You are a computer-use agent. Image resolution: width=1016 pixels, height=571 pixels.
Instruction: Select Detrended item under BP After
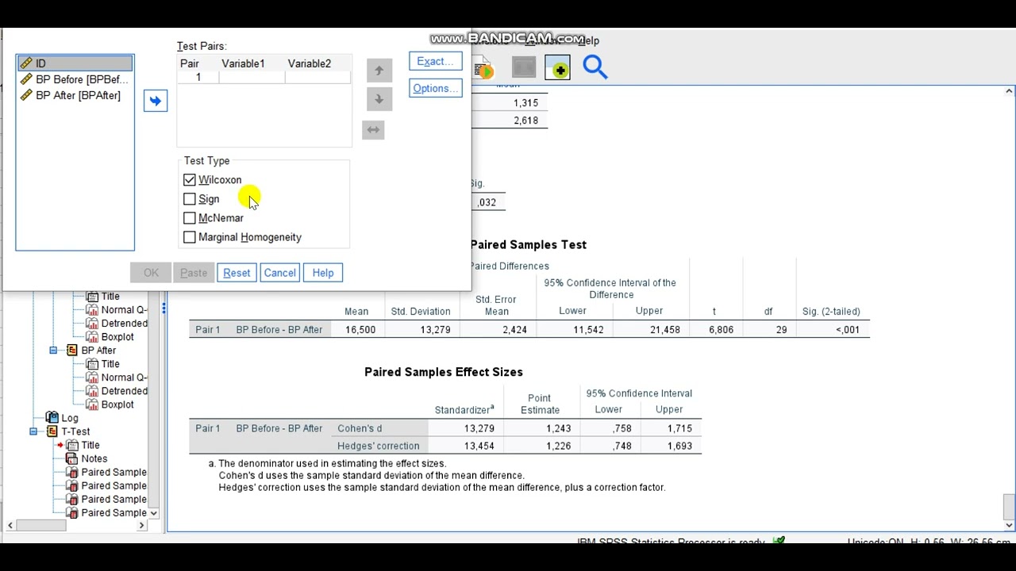point(124,391)
